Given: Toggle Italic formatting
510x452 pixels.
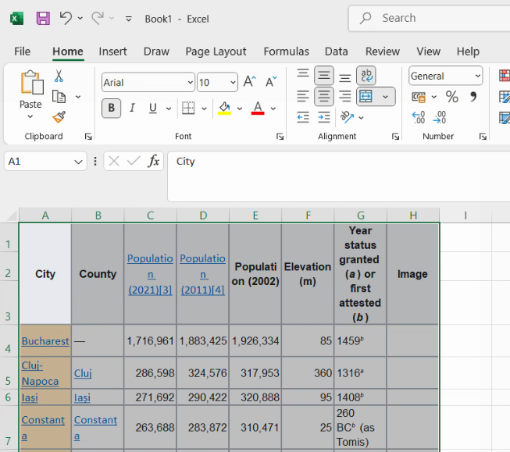Looking at the screenshot, I should 132,108.
